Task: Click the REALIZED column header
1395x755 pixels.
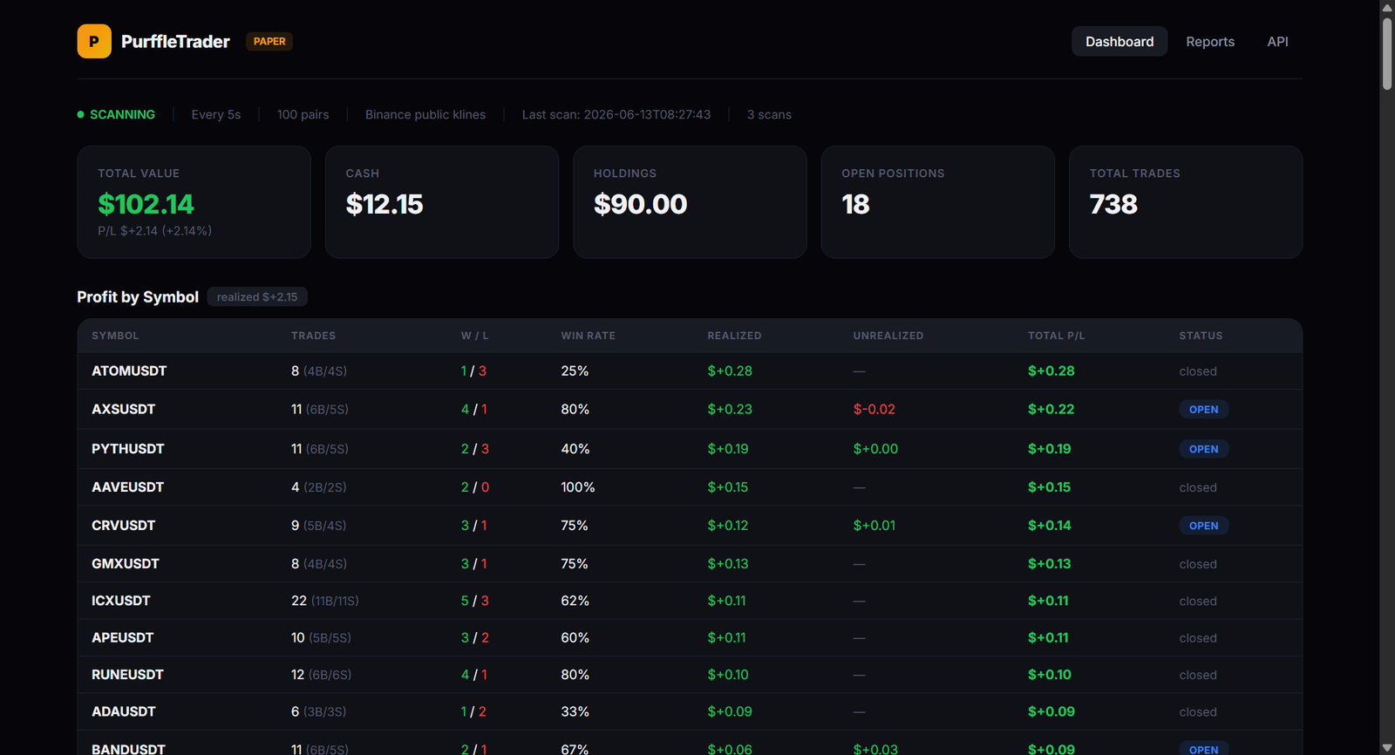Action: [734, 336]
